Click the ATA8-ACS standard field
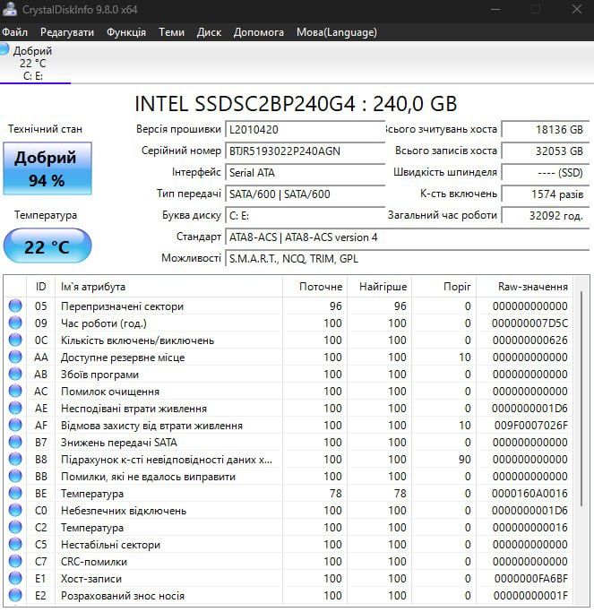This screenshot has width=594, height=612. [407, 237]
